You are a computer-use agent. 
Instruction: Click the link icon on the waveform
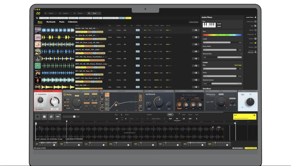213,127
